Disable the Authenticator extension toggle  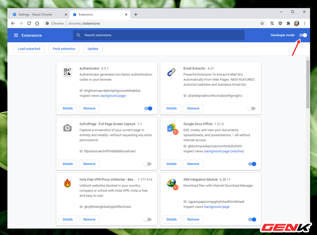coord(149,109)
